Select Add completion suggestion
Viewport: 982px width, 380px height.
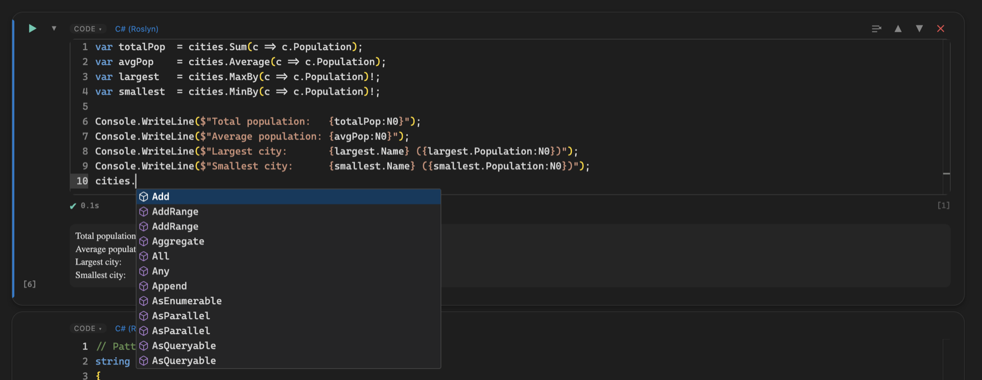pyautogui.click(x=288, y=196)
